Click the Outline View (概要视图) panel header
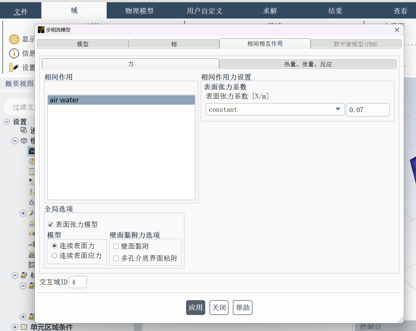 tap(19, 84)
